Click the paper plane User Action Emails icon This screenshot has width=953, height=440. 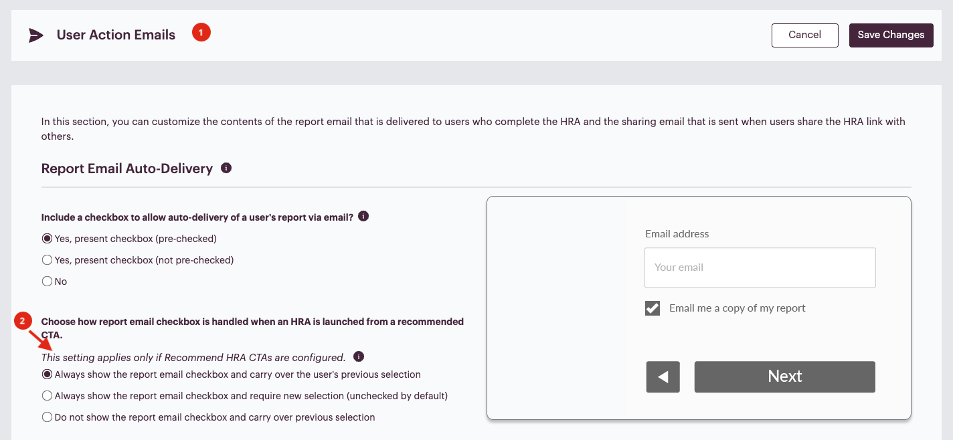36,35
